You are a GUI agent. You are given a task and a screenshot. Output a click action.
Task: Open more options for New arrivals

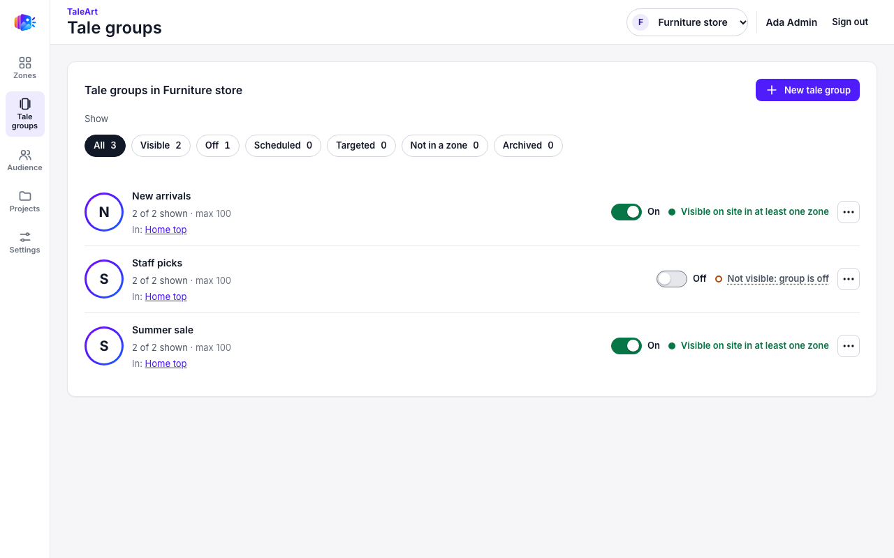point(849,212)
